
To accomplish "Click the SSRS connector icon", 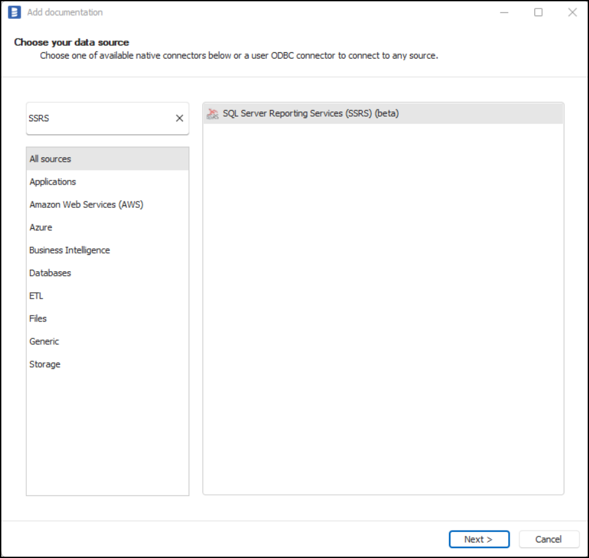I will (212, 113).
